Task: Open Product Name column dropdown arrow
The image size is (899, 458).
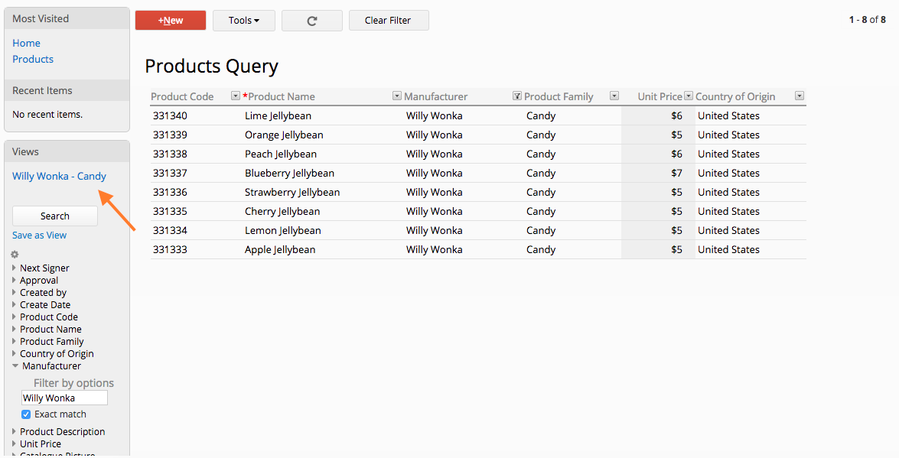Action: pos(397,96)
